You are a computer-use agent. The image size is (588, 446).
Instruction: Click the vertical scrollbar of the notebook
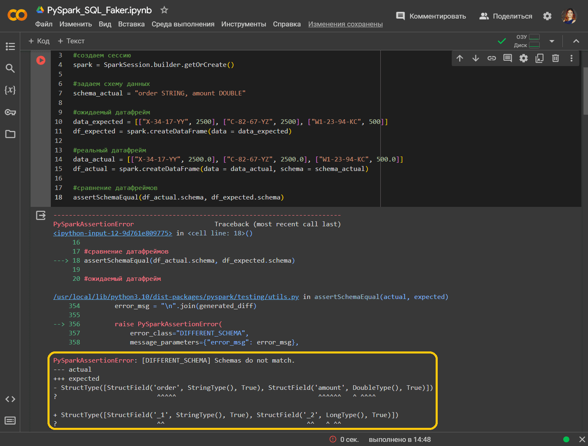(x=585, y=91)
